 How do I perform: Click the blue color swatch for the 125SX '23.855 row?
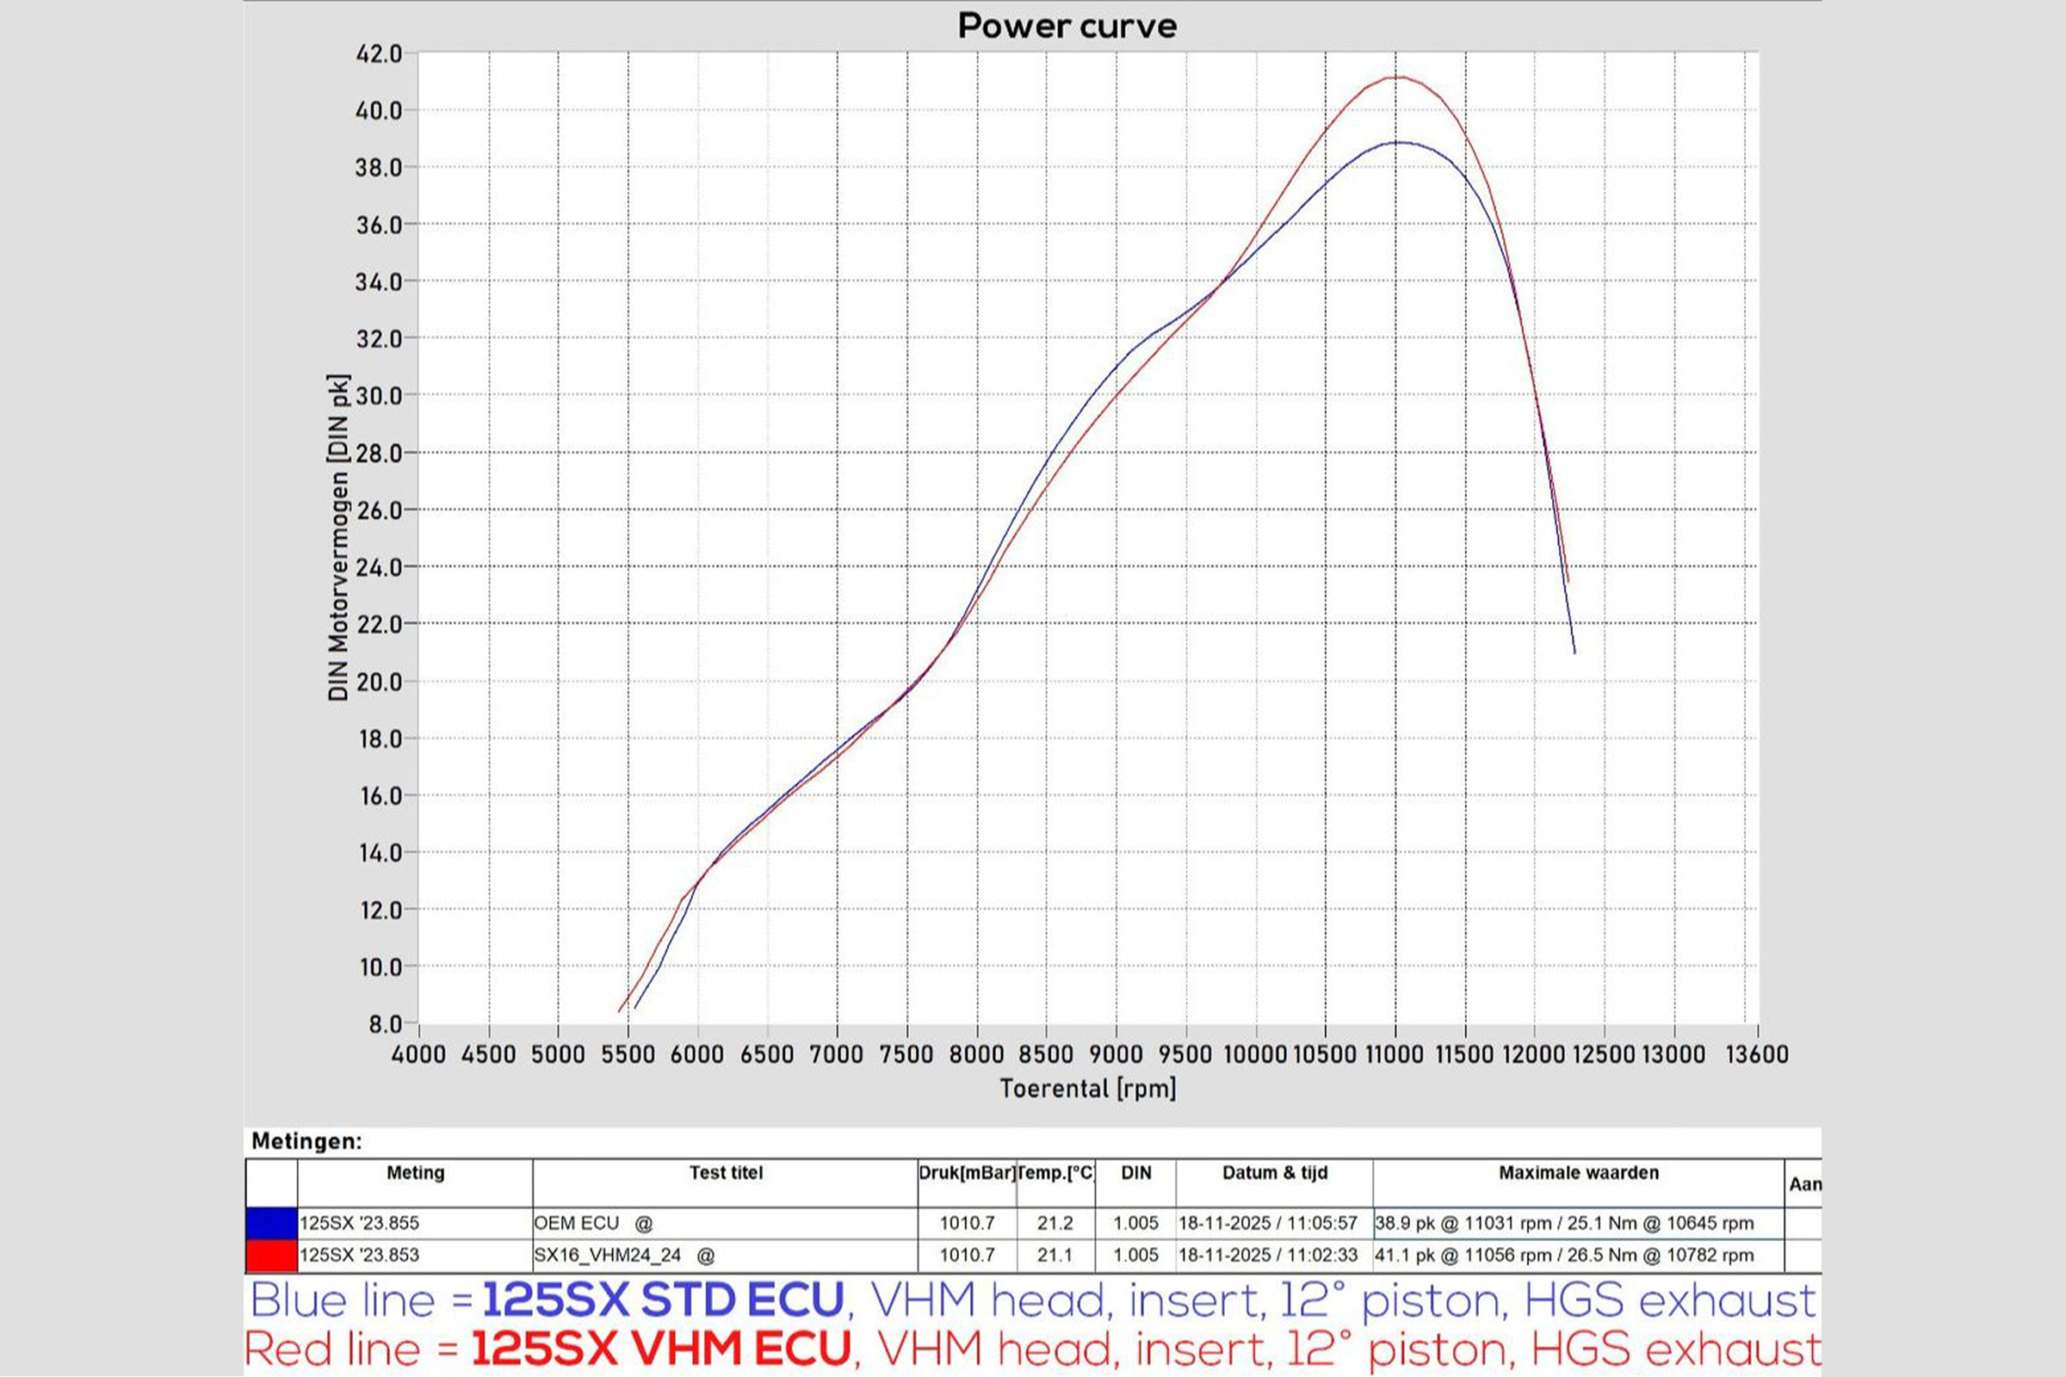pyautogui.click(x=271, y=1222)
